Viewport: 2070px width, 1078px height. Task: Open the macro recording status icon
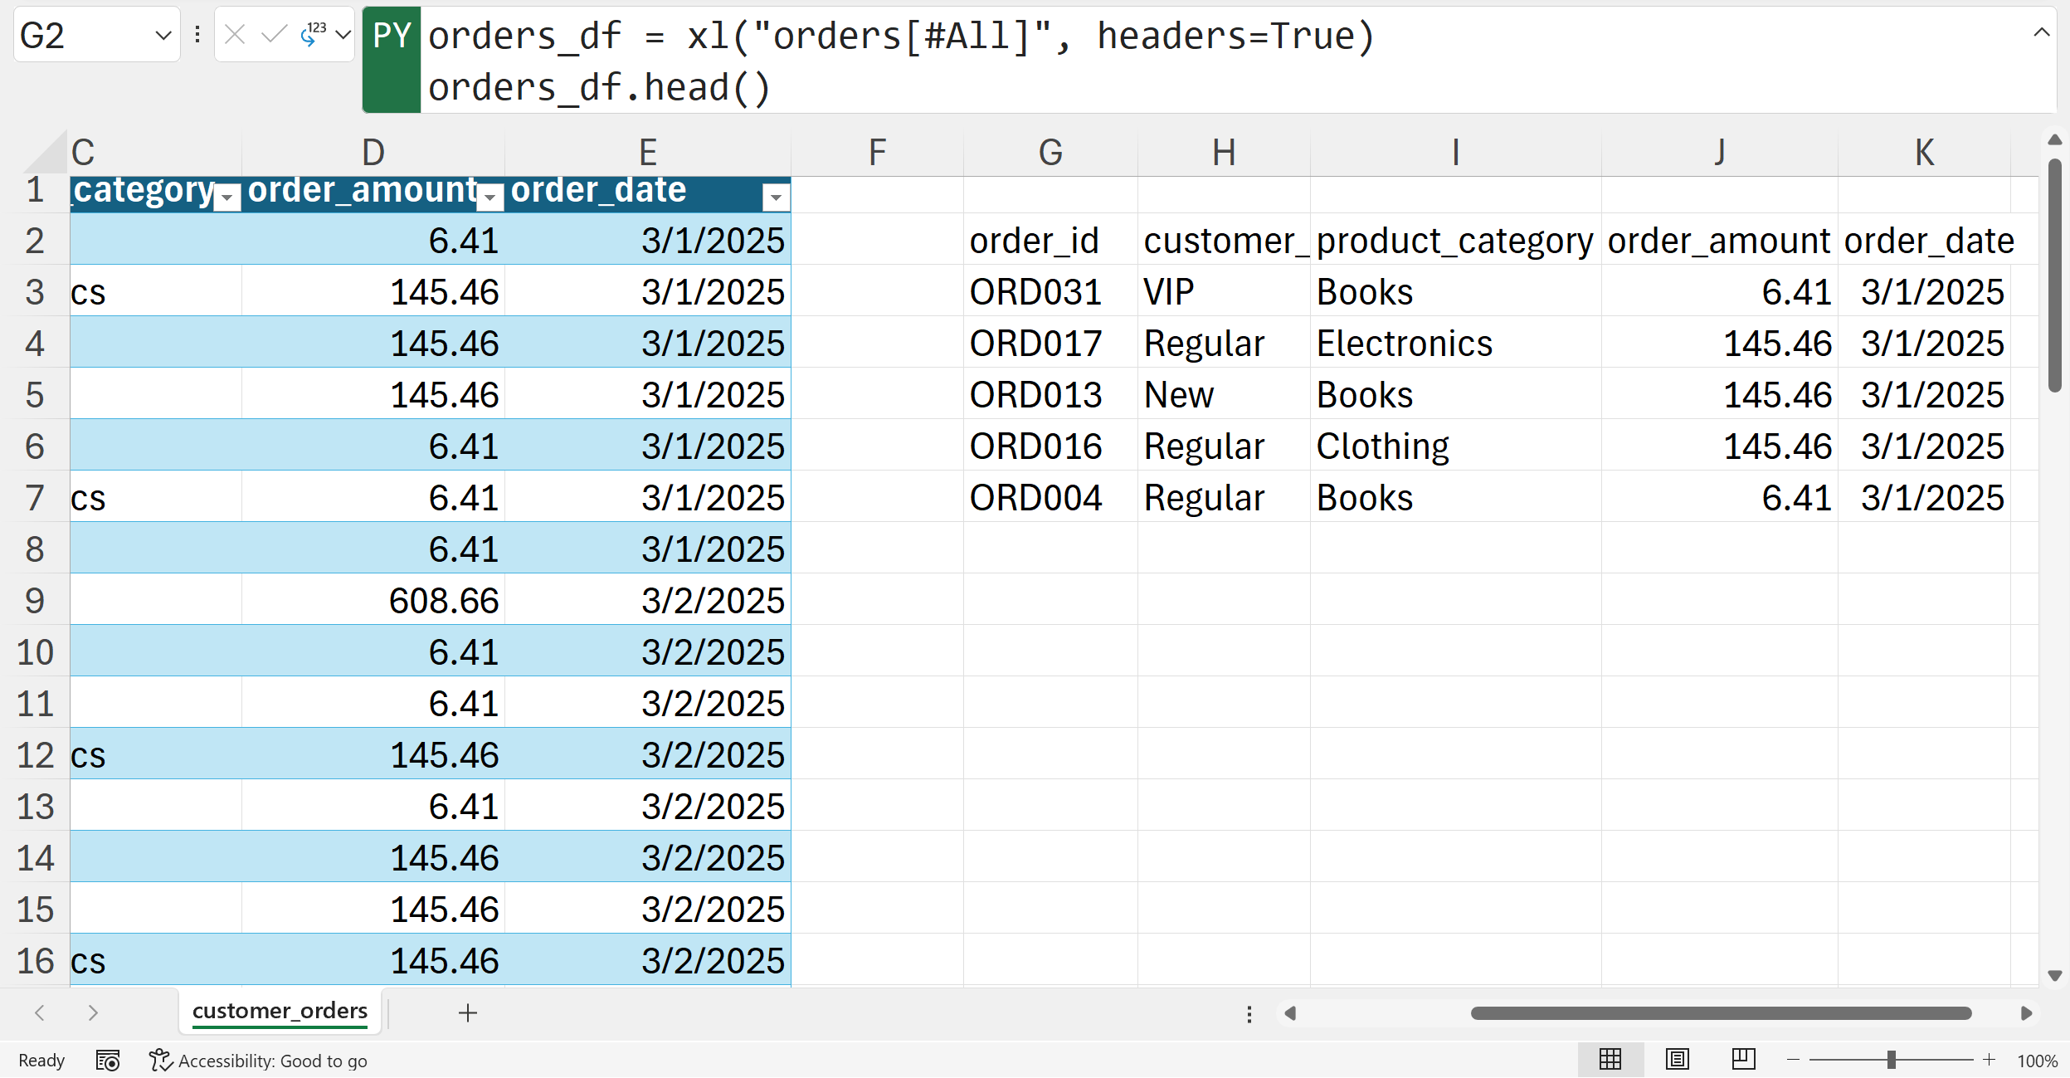point(108,1061)
